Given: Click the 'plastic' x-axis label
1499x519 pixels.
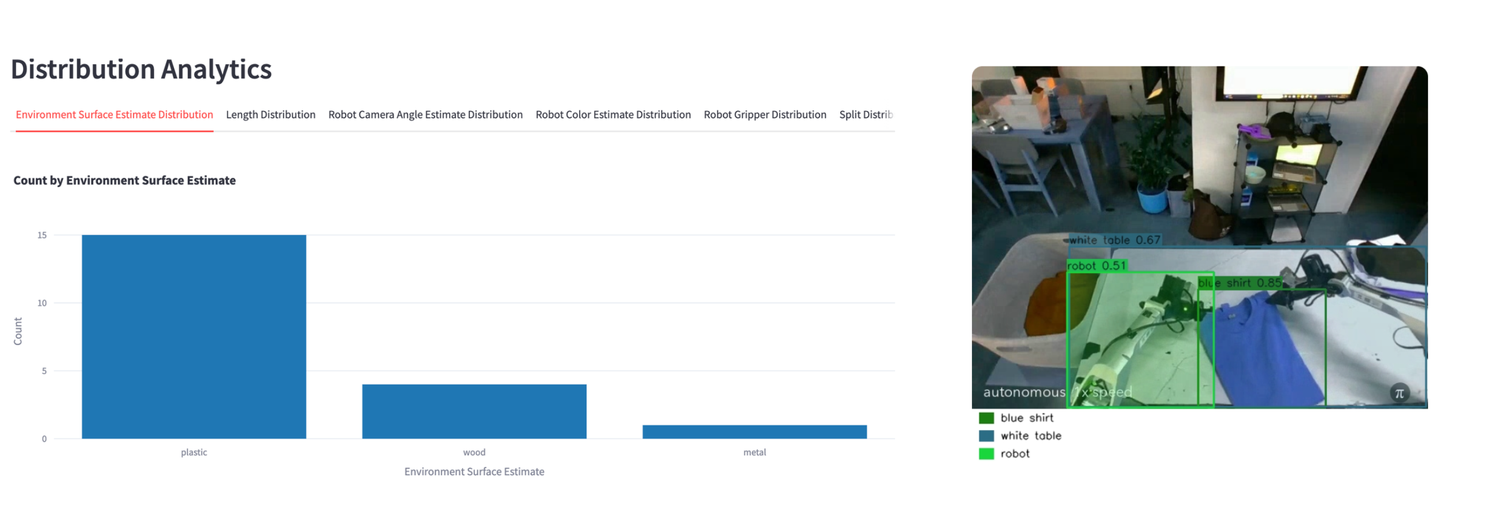Looking at the screenshot, I should (194, 452).
